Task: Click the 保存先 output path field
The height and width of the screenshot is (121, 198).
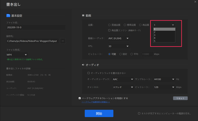Action: click(x=32, y=41)
